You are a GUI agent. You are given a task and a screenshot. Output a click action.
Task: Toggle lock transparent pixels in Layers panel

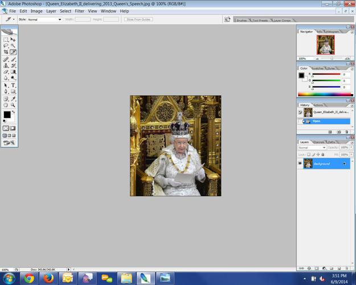point(309,154)
